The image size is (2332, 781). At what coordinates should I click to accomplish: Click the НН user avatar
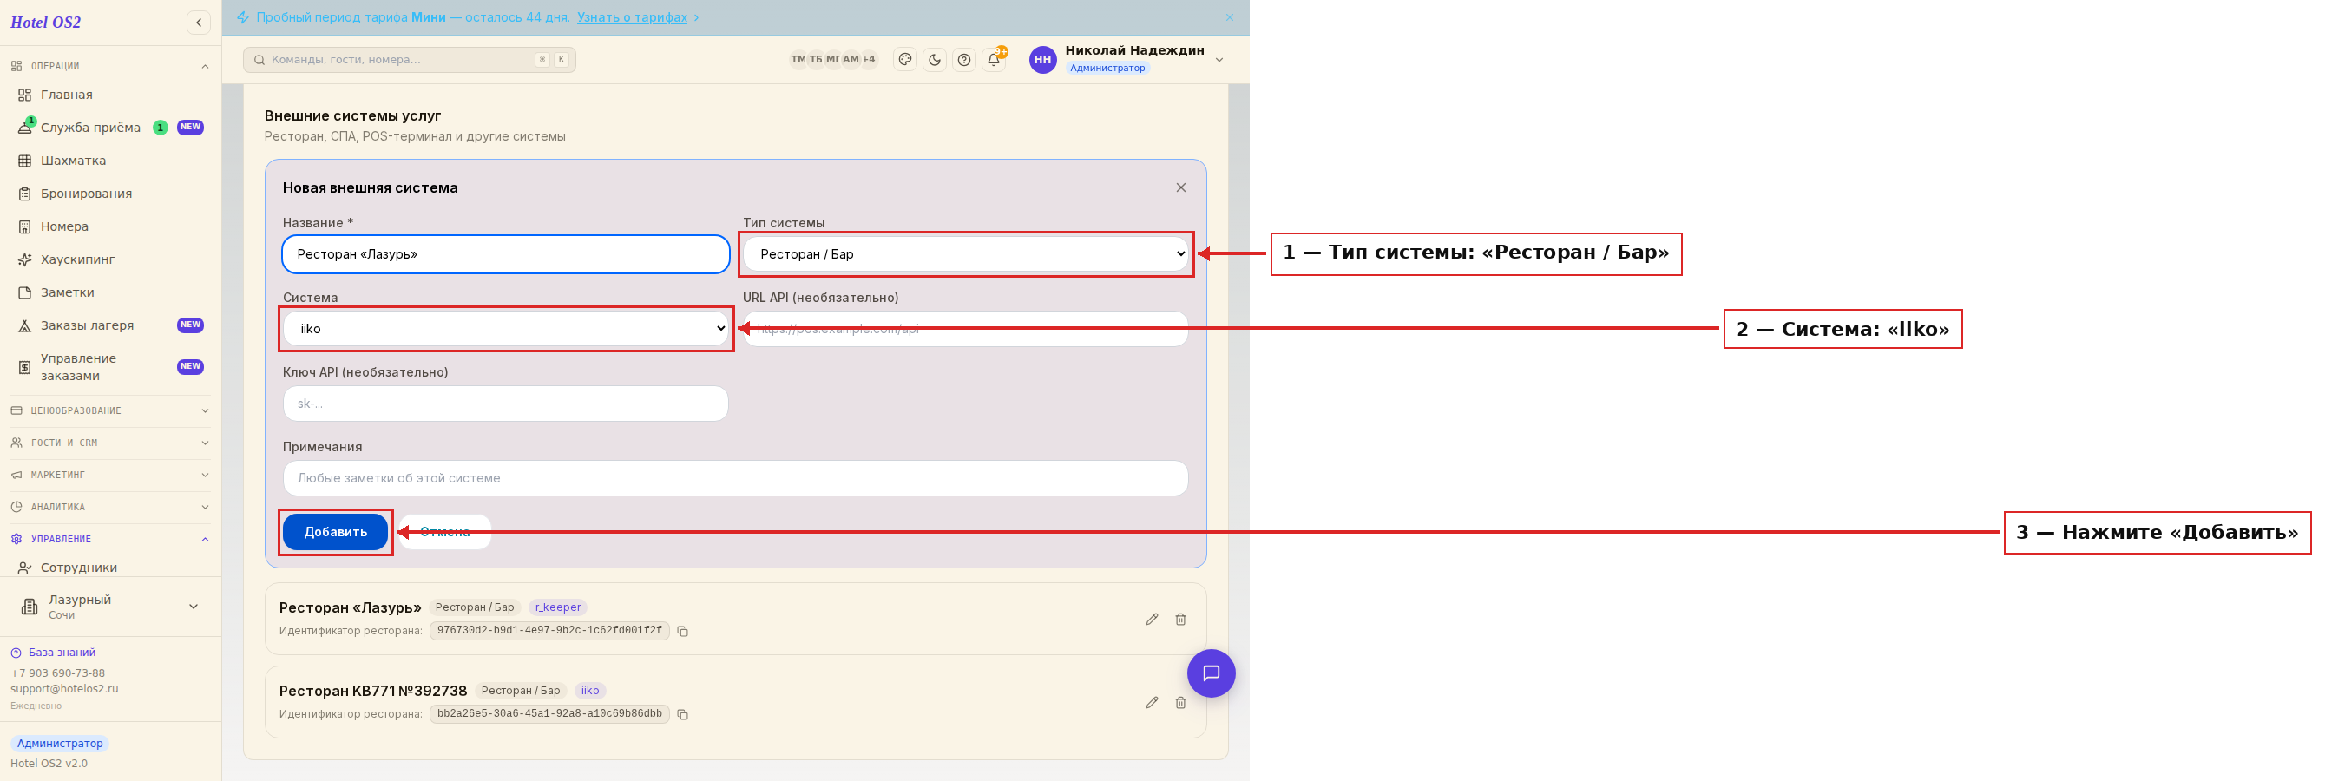point(1043,60)
